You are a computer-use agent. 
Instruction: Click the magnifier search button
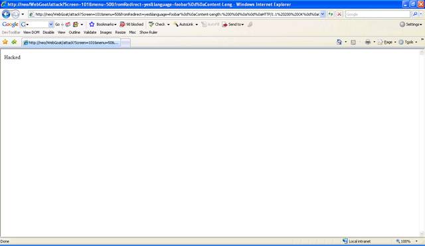tap(414, 14)
